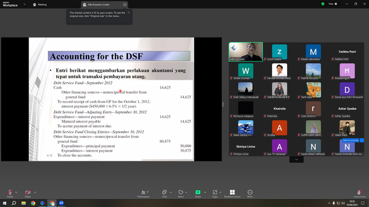Show next page of participants chevron

[x=296, y=159]
